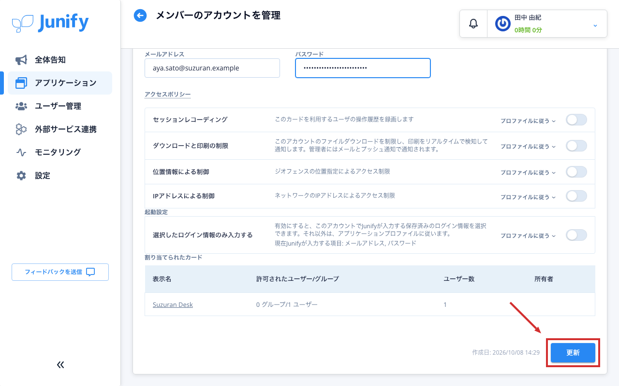Focus the パスワード input field

tap(363, 68)
